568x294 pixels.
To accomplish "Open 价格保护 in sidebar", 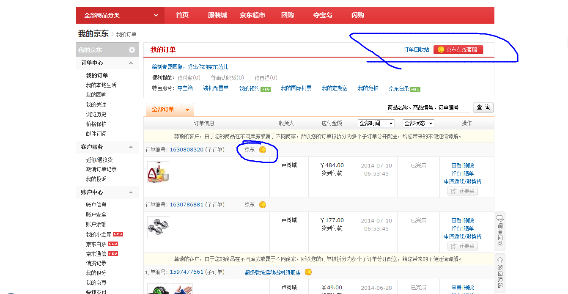I will (96, 124).
